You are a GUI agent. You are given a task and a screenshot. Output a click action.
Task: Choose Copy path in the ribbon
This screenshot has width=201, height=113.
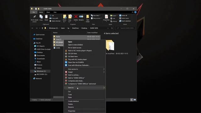[54, 18]
